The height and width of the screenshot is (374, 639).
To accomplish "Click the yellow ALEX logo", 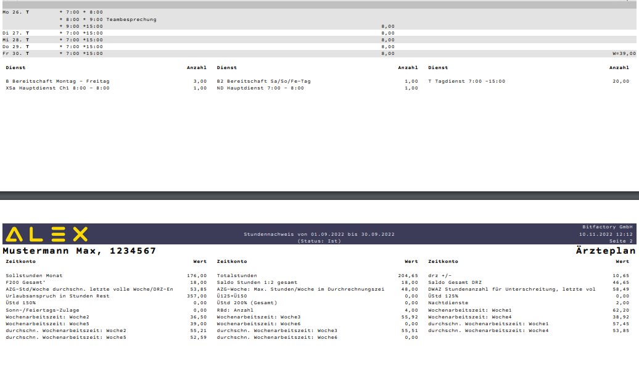I will tap(47, 234).
